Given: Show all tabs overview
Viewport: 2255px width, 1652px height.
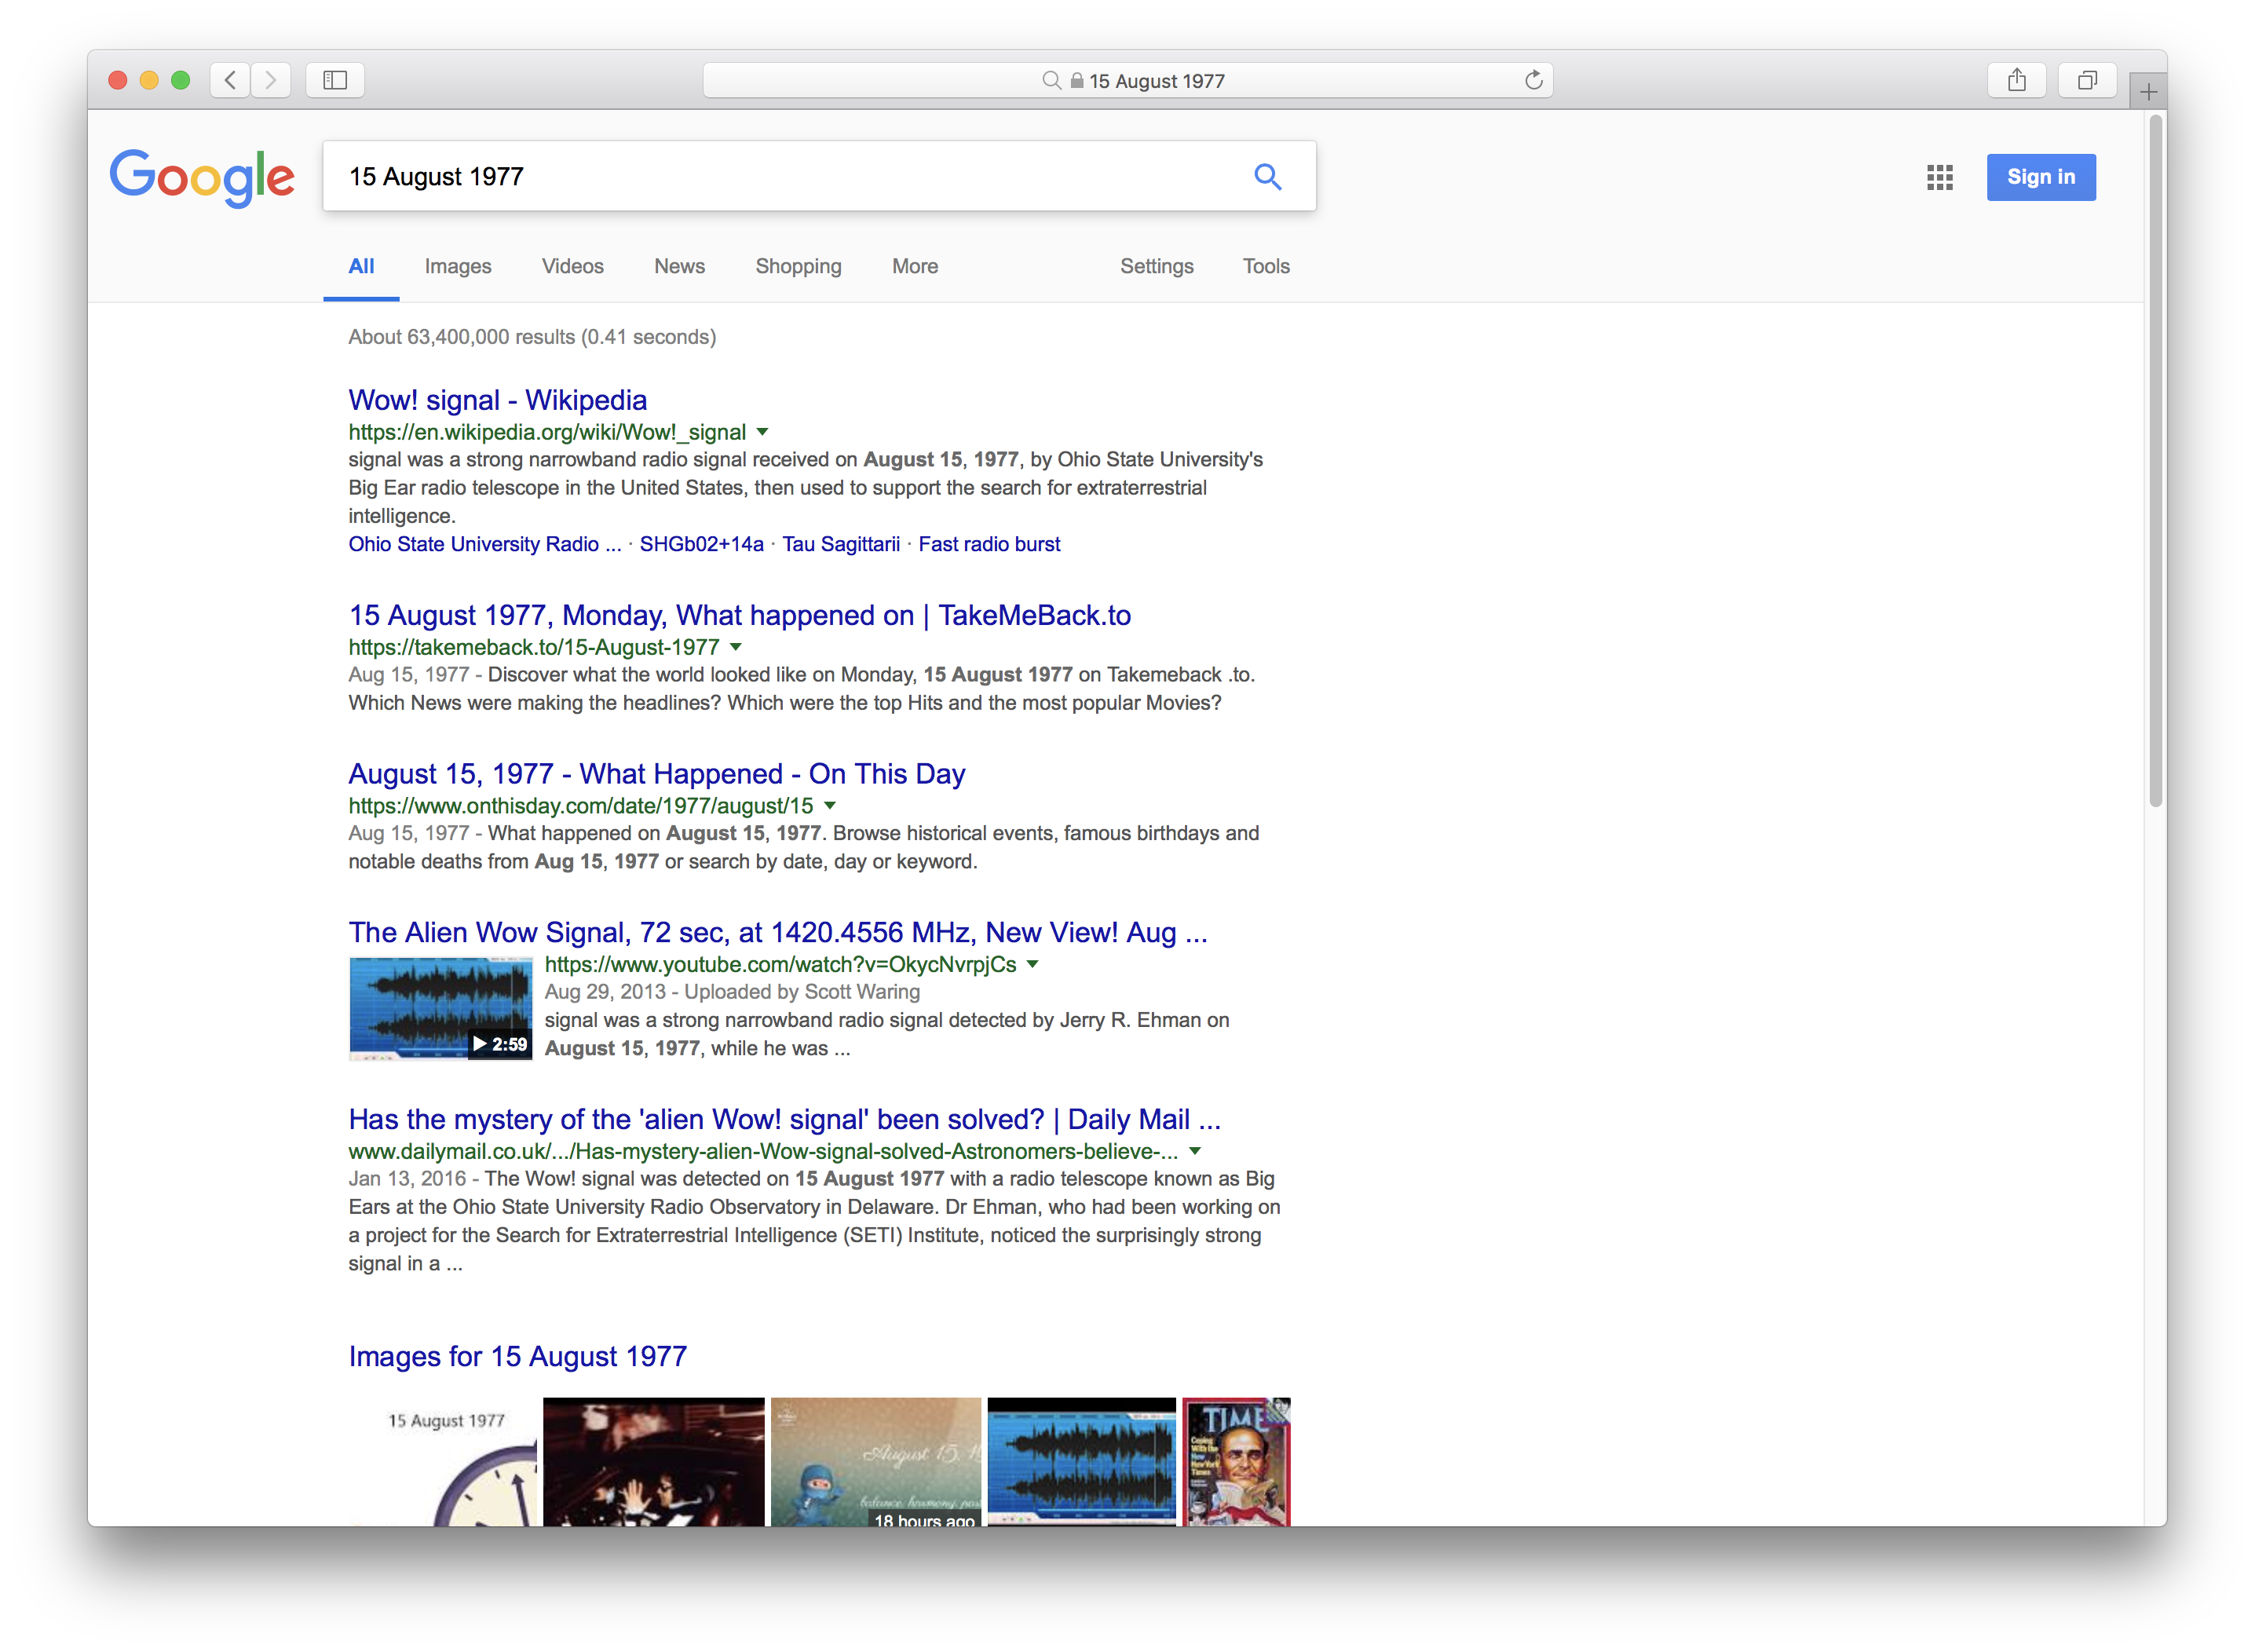Looking at the screenshot, I should coord(2087,80).
